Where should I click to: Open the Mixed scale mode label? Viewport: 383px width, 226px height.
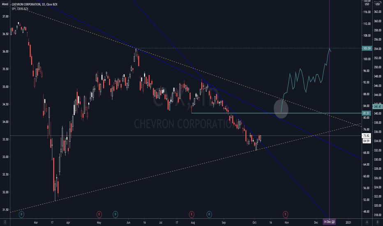click(5, 4)
